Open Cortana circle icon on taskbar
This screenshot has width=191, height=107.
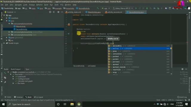(x=58, y=104)
